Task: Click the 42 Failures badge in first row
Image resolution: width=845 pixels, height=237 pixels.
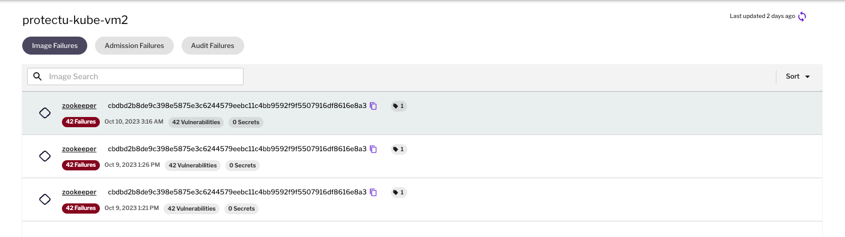Action: click(x=81, y=122)
